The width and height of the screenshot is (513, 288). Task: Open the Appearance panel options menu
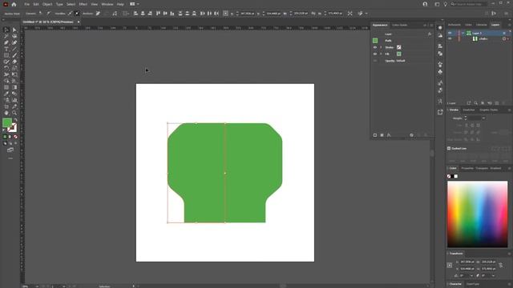431,25
